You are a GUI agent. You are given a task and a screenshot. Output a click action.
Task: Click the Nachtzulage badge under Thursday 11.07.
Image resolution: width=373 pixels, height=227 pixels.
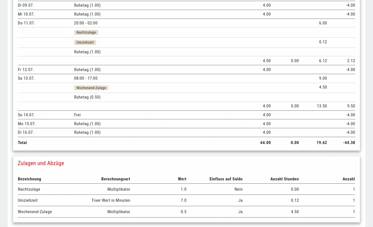click(86, 32)
